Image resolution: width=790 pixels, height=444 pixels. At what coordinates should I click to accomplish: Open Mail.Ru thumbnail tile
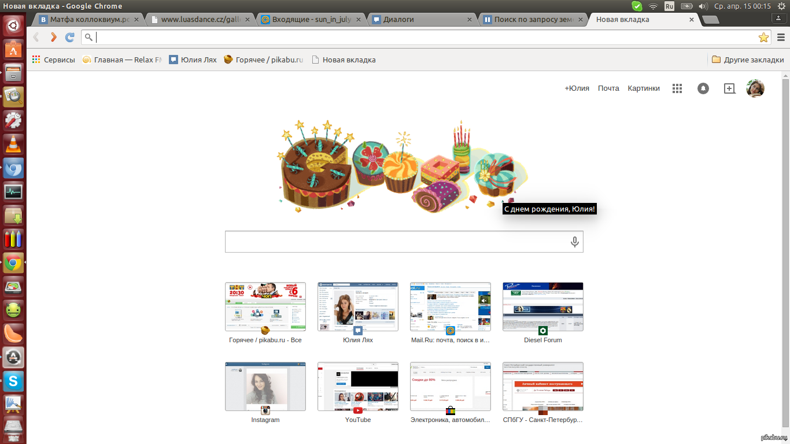451,306
